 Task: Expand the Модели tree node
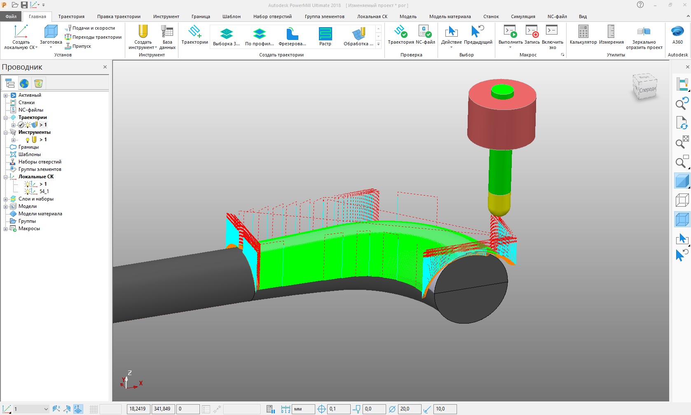(6, 206)
